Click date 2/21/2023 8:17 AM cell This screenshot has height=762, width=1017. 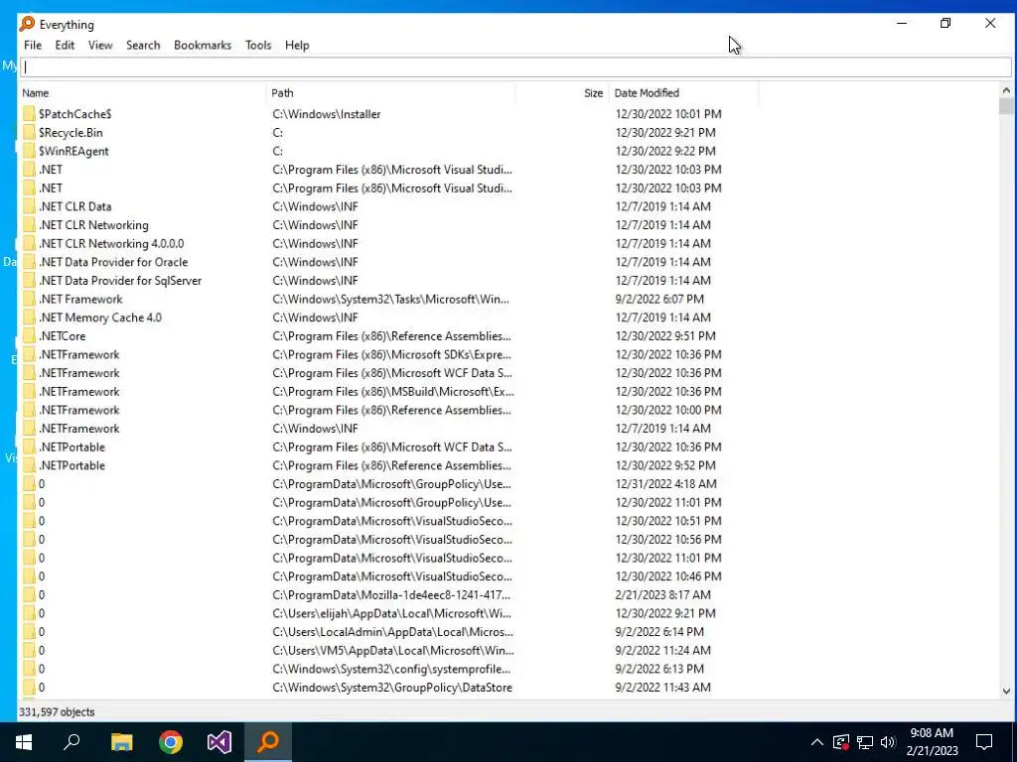(662, 595)
